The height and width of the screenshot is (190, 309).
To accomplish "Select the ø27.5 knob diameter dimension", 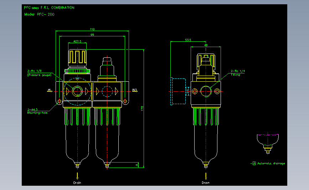I will 77,41.
